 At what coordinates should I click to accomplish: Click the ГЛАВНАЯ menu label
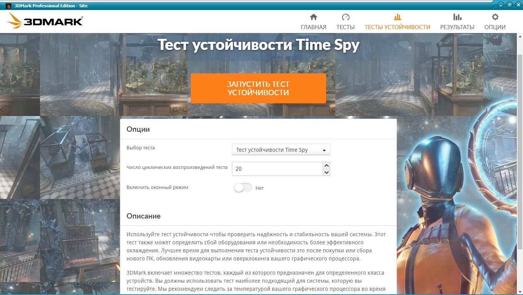click(313, 27)
